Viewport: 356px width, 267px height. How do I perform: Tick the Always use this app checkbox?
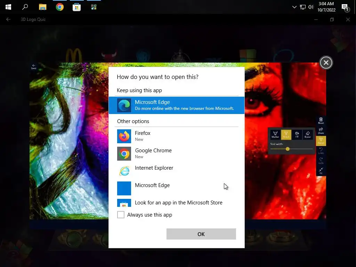(x=121, y=215)
